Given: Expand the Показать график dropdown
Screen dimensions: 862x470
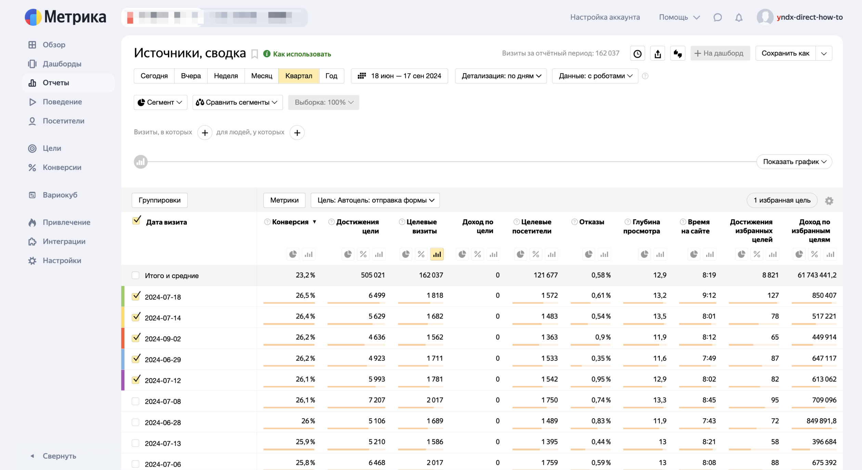Looking at the screenshot, I should [794, 162].
